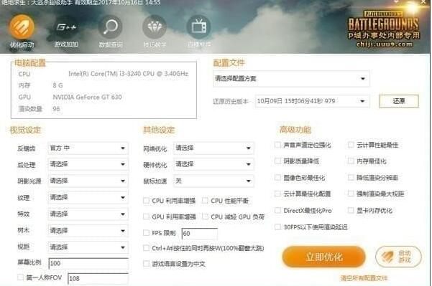Click the 启动游戏 rocket button
The image size is (432, 286).
pos(398,257)
